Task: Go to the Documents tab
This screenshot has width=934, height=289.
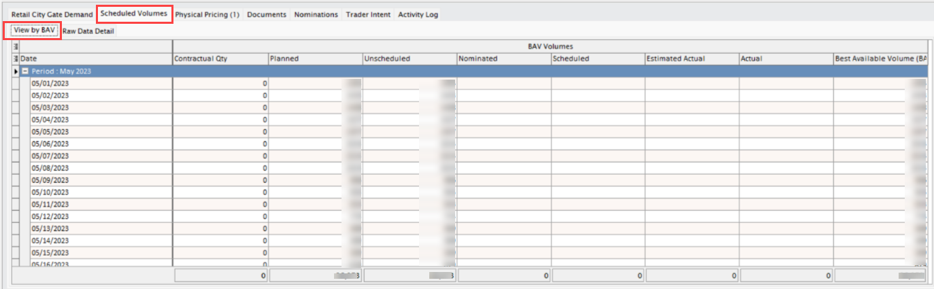Action: (267, 14)
